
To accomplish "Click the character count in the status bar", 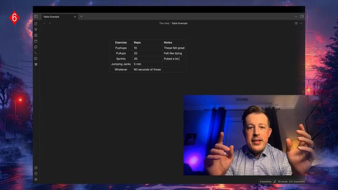I will 297,182.
